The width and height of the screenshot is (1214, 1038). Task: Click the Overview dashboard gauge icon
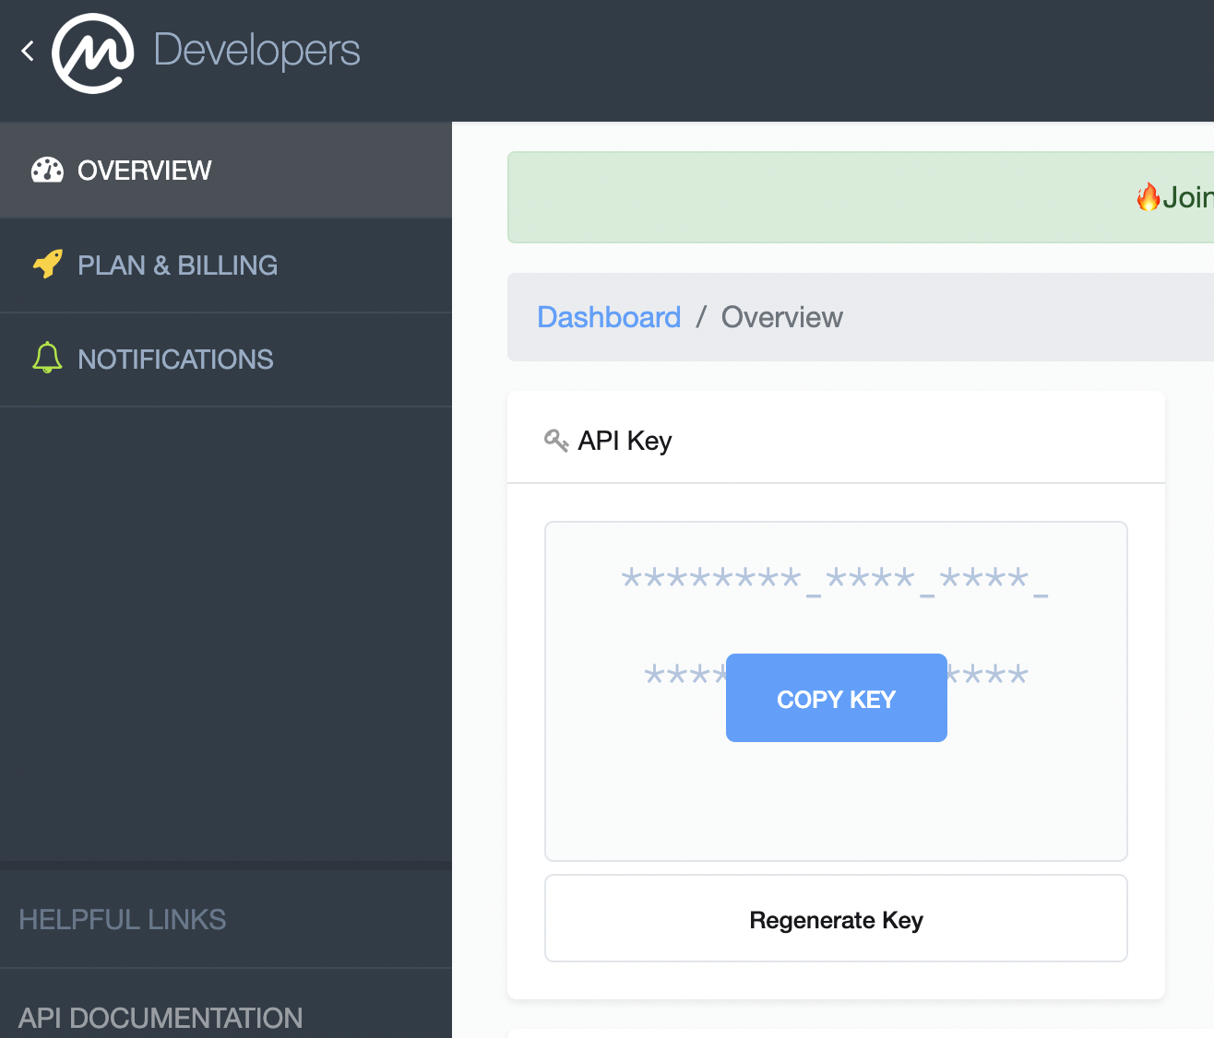click(x=47, y=171)
